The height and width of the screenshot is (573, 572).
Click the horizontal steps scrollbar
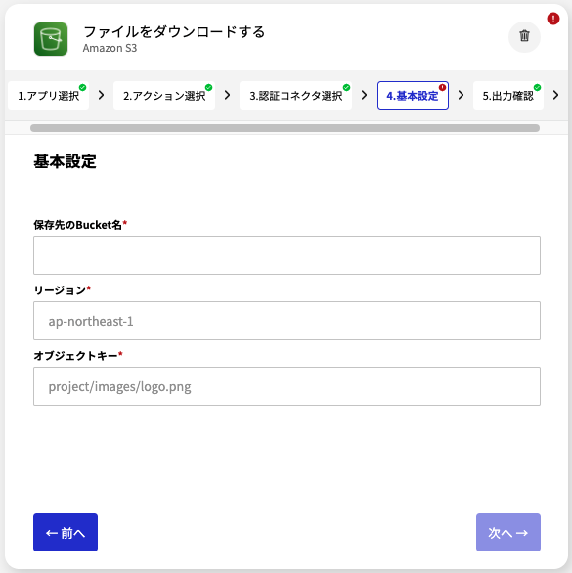pos(286,128)
